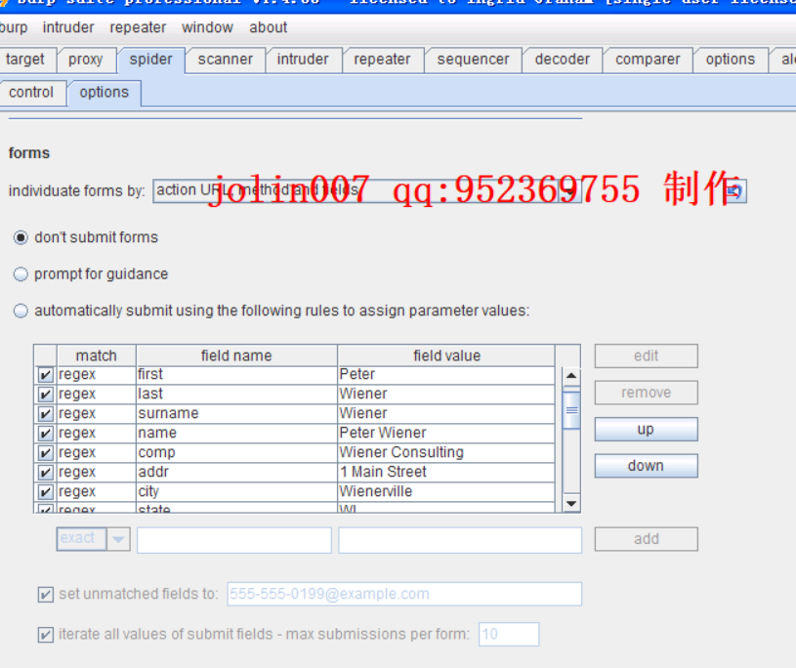Switch to the target tab
This screenshot has height=668, width=796.
(25, 60)
